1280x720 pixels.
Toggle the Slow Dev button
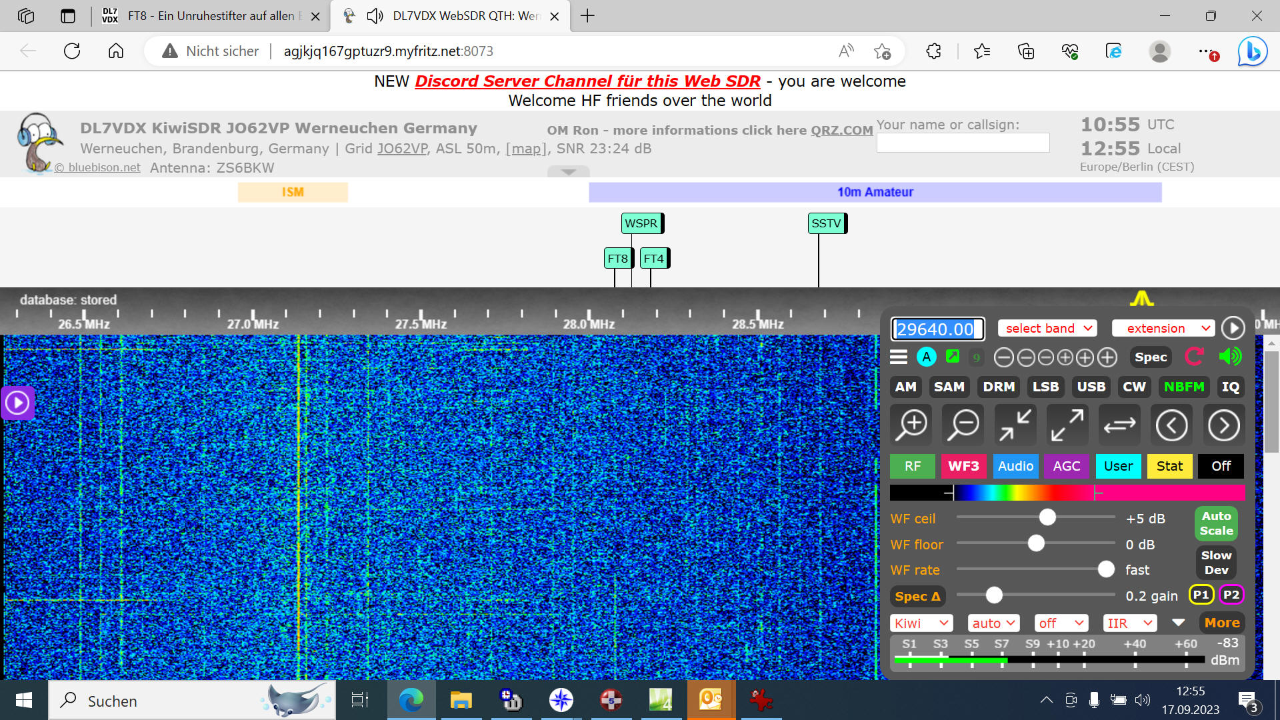[1216, 562]
